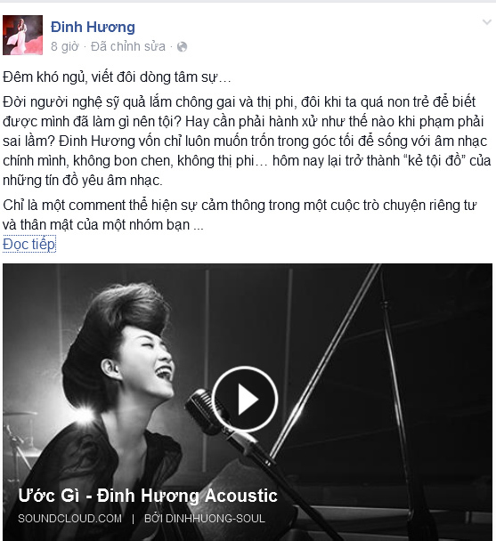496x541 pixels.
Task: Click the SOUNDCLOUD.COM source label
Action: [69, 519]
